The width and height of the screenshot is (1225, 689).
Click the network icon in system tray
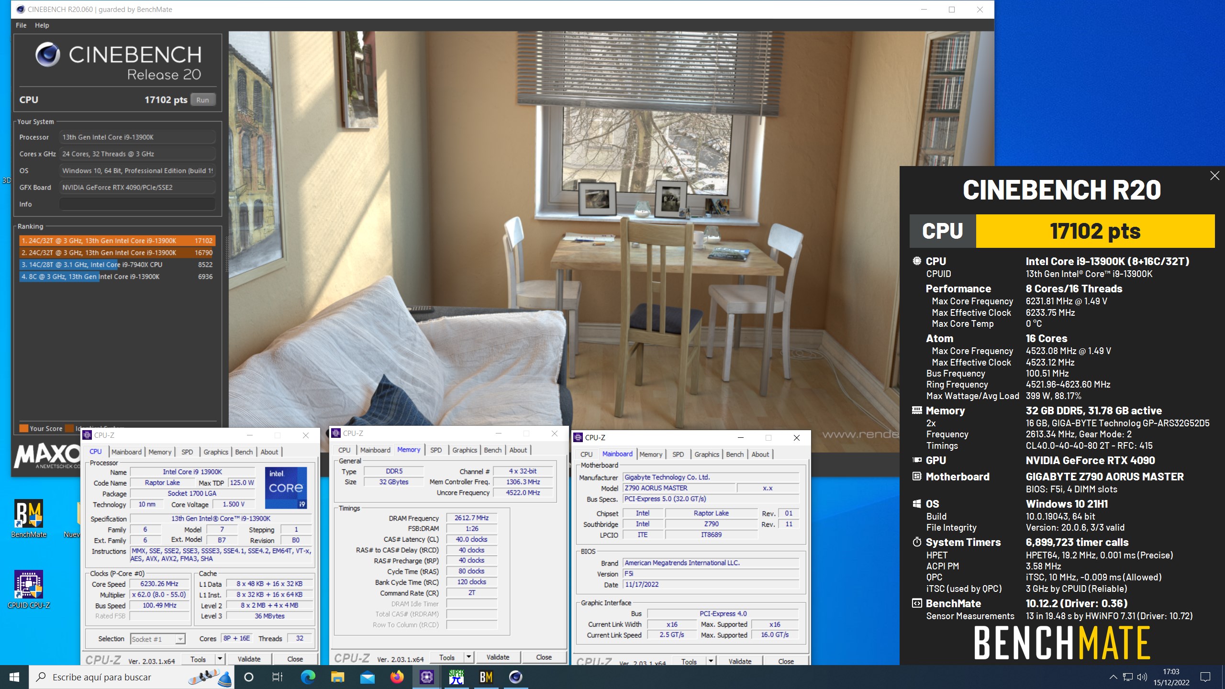pos(1128,677)
